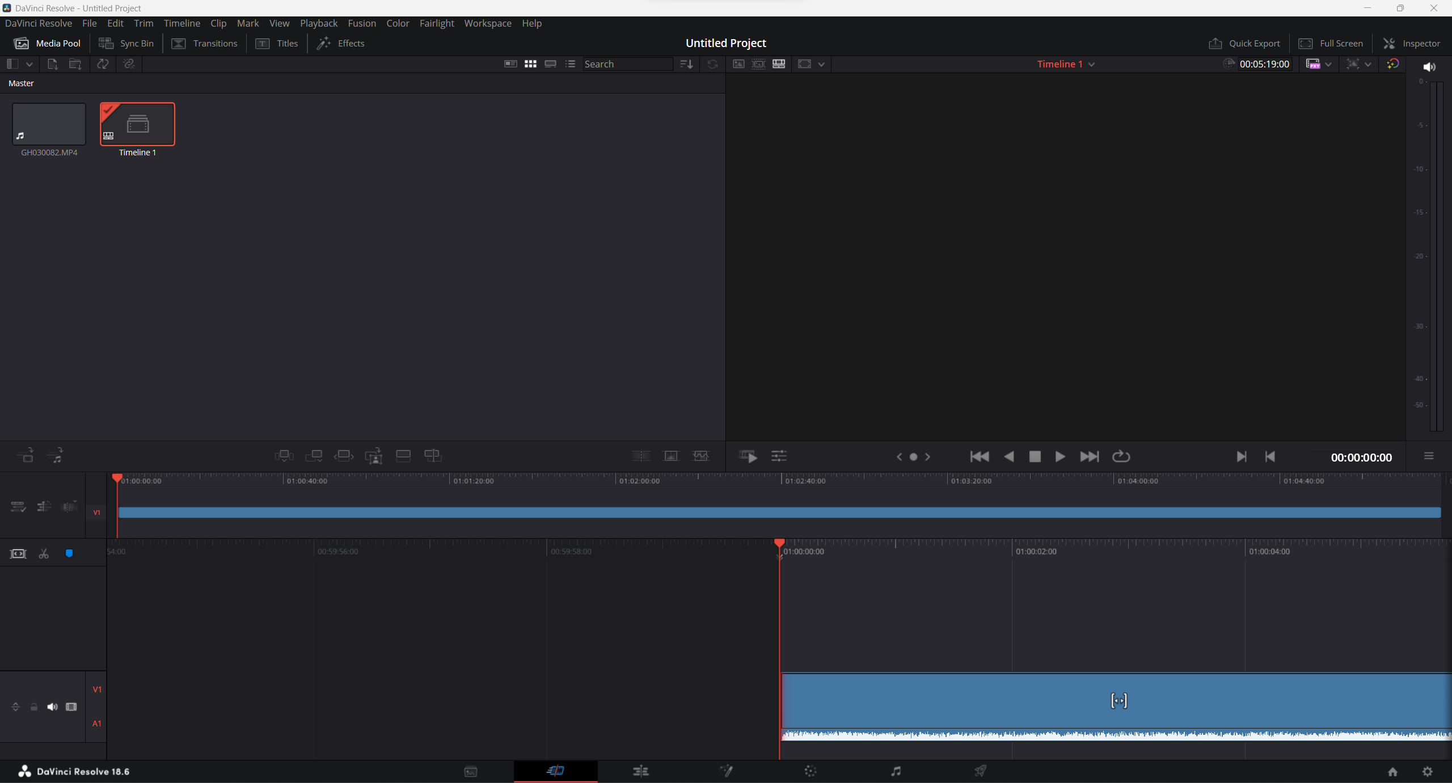Expand the bin list dropdown arrow

[x=29, y=64]
